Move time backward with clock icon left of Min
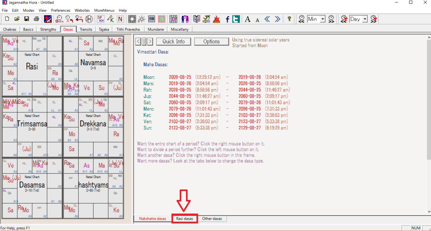This screenshot has width=431, height=231. coord(301,19)
